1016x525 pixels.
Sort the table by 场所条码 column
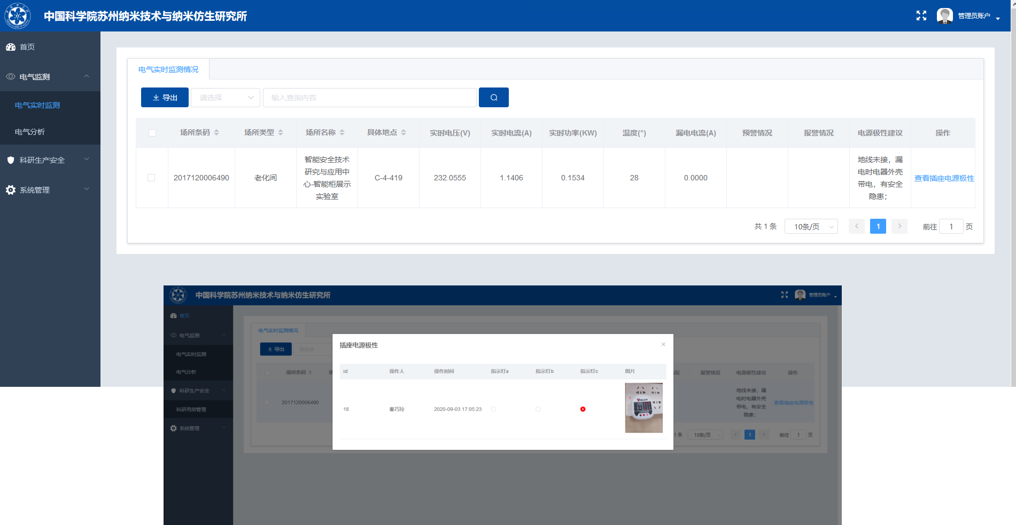coord(216,133)
